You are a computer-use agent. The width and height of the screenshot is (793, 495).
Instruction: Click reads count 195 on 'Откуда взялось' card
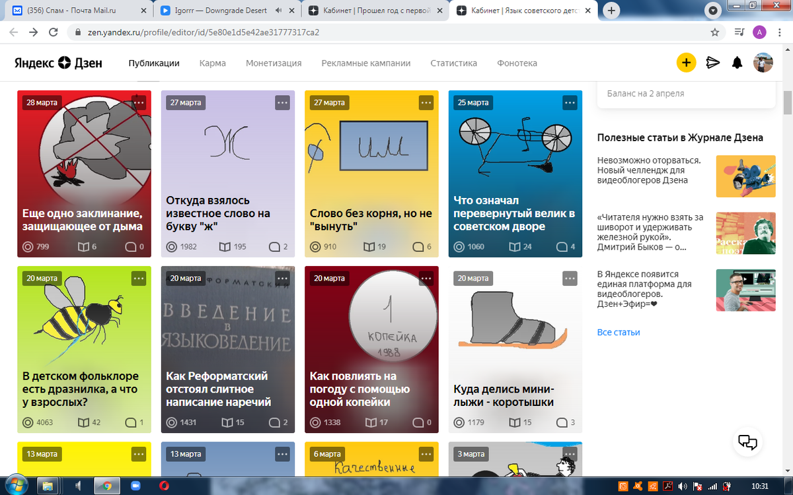233,247
